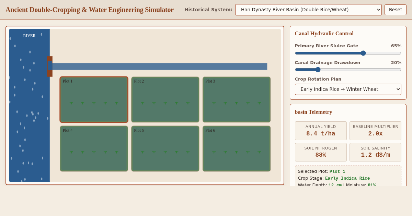Click the Crop Stage Early Indica Rice text
Image resolution: width=412 pixels, height=216 pixels.
(x=334, y=178)
